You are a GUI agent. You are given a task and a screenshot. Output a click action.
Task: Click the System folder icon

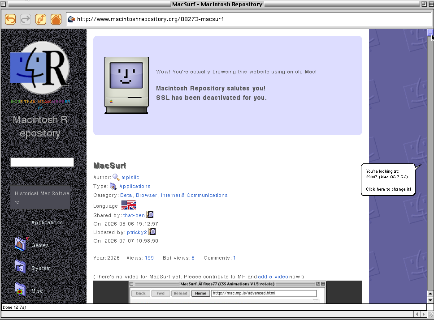point(20,267)
